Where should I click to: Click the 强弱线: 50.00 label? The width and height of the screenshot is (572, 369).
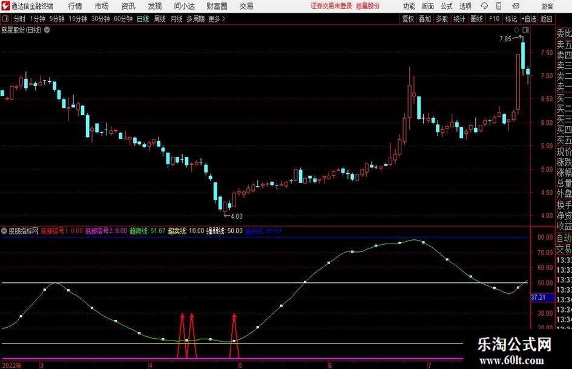point(225,231)
